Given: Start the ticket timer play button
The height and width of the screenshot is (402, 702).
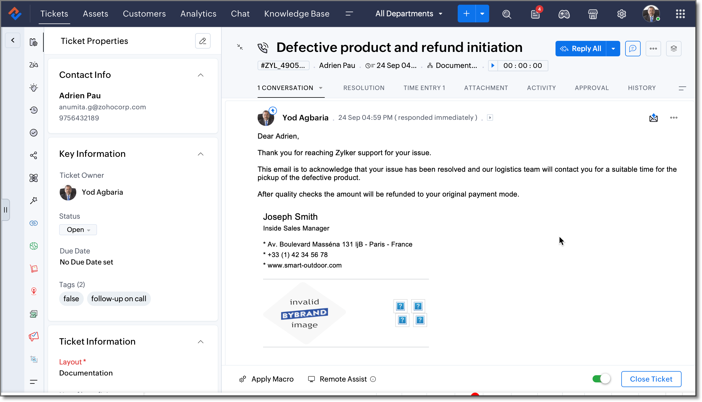Looking at the screenshot, I should pyautogui.click(x=493, y=66).
